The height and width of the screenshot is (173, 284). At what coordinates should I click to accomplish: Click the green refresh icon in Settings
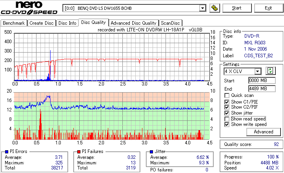point(270,71)
